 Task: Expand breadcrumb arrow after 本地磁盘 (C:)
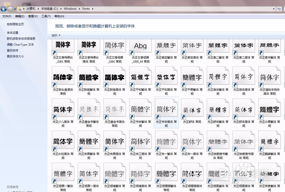click(x=61, y=9)
